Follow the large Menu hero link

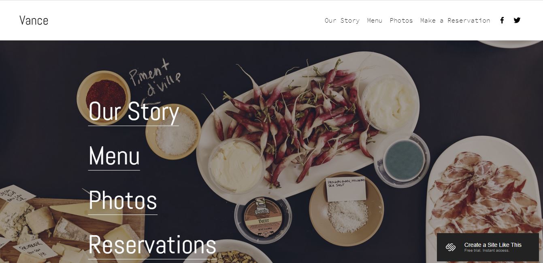[x=114, y=156]
